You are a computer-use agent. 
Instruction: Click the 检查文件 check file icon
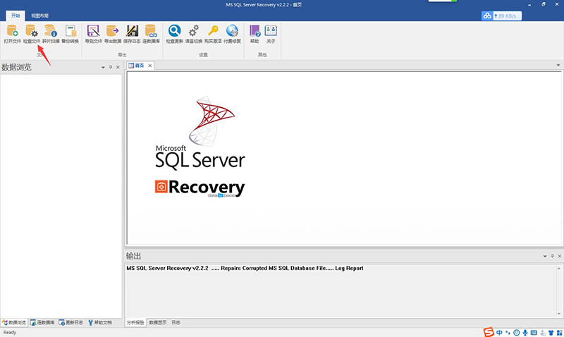(x=32, y=34)
